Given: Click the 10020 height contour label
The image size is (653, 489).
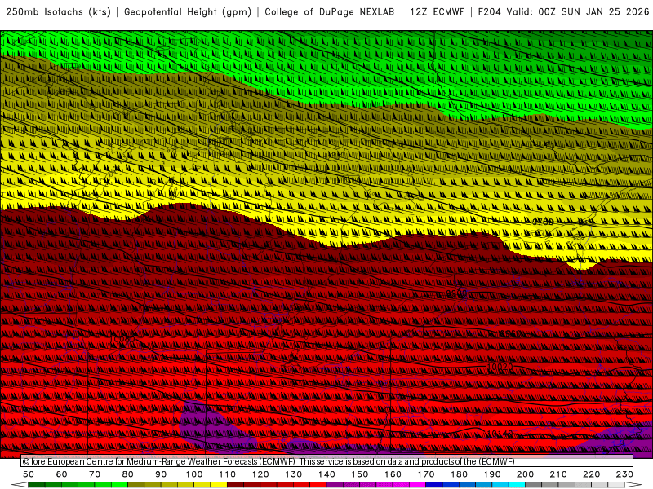Looking at the screenshot, I should [500, 368].
